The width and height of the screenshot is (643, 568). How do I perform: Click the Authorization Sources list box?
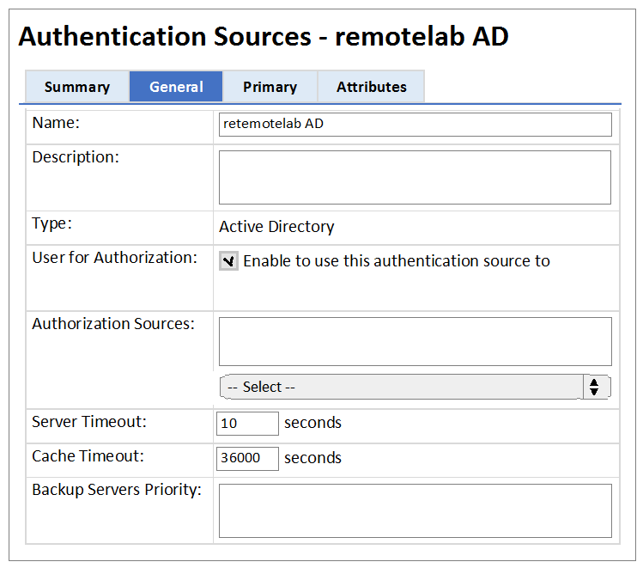(415, 341)
